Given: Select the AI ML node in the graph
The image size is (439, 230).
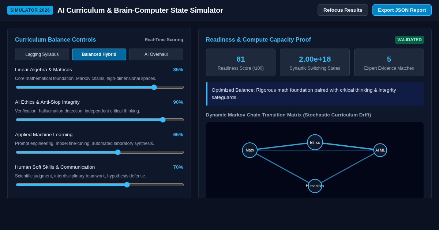Looking at the screenshot, I should point(380,150).
